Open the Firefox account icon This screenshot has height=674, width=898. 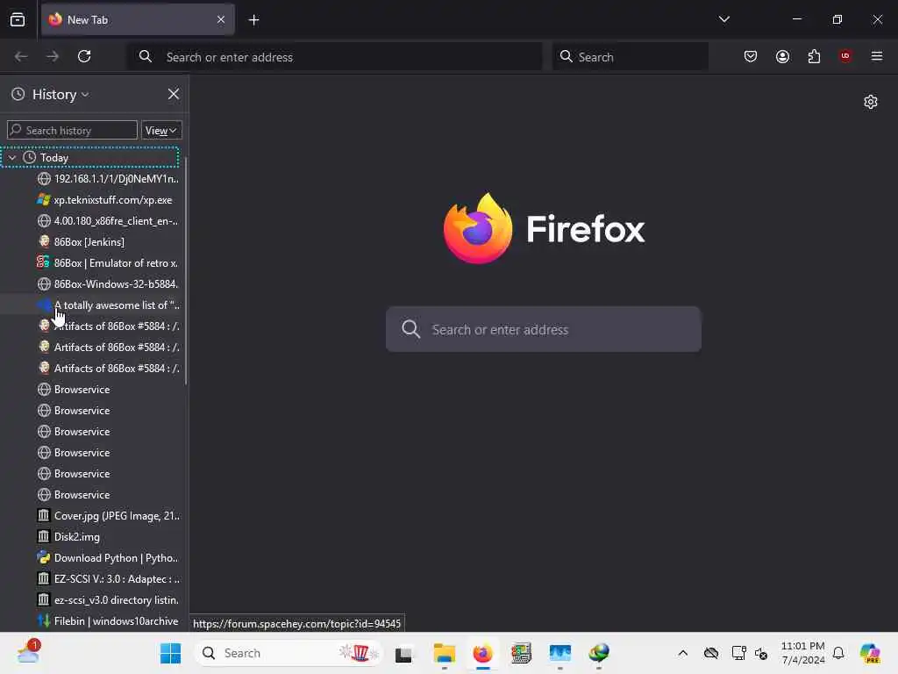point(782,56)
